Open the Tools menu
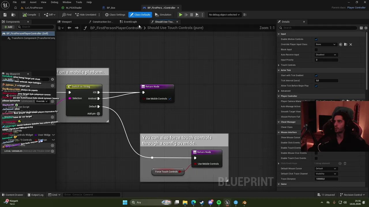 pos(79,2)
